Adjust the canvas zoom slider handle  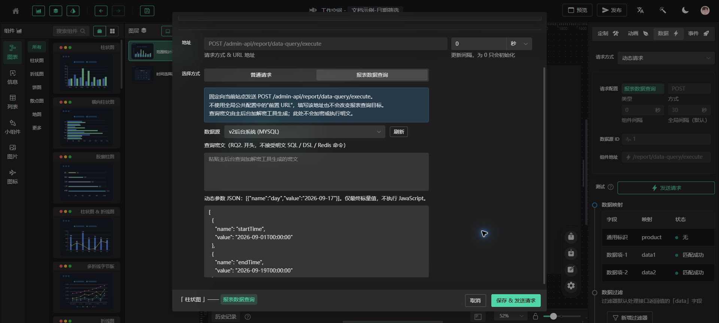553,316
